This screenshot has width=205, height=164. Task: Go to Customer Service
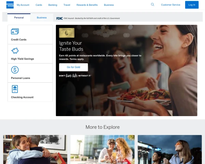(x=170, y=5)
